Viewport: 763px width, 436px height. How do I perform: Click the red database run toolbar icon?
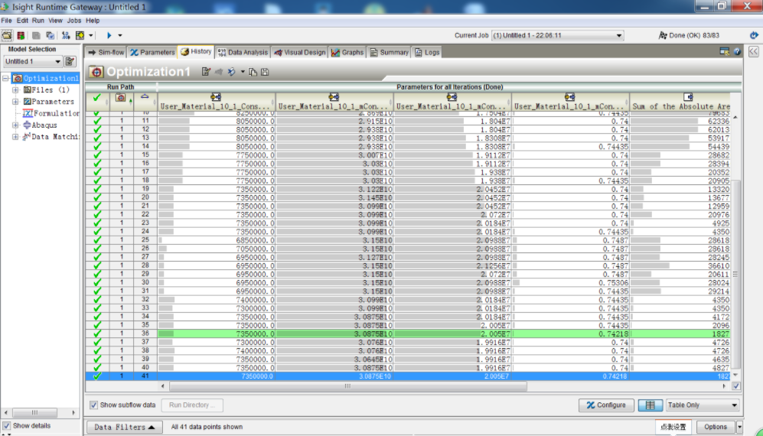21,35
